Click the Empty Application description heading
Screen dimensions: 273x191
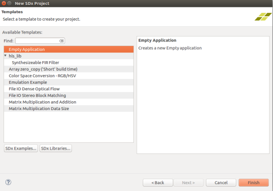[157, 40]
